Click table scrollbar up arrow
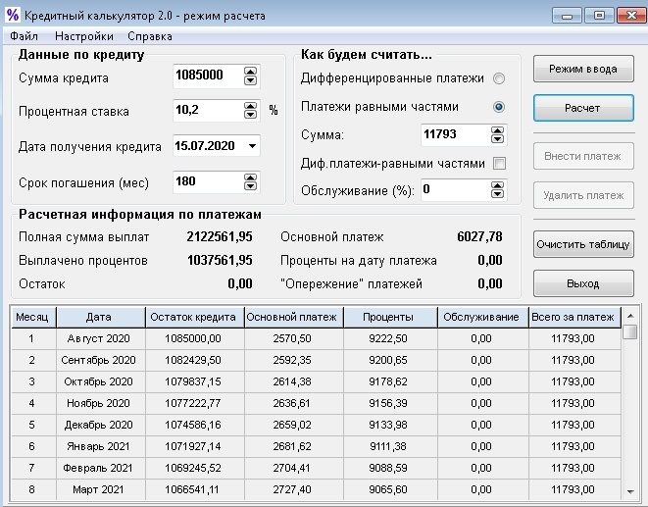The width and height of the screenshot is (648, 507). pos(630,316)
